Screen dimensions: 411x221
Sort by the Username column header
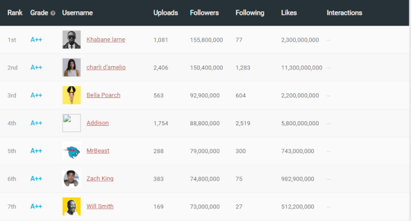tap(77, 13)
